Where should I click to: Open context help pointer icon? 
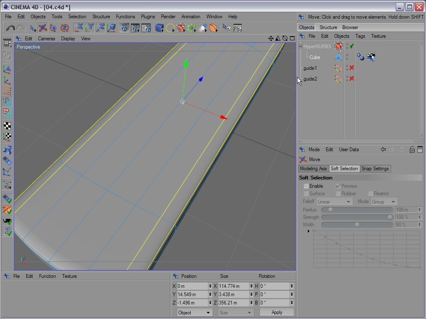click(227, 28)
